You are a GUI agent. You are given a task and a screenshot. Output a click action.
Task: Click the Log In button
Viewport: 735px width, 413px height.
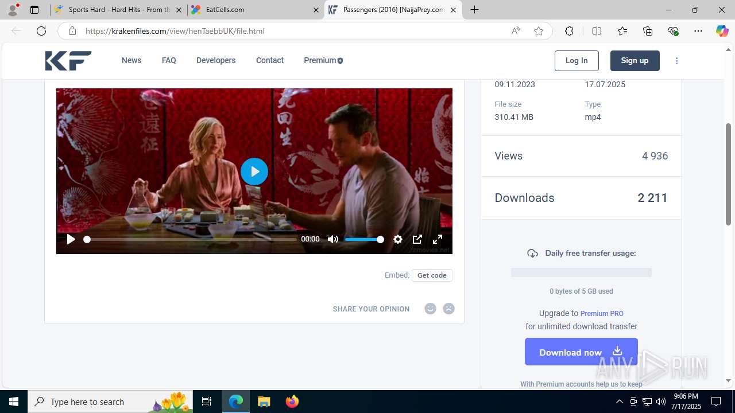pyautogui.click(x=577, y=61)
